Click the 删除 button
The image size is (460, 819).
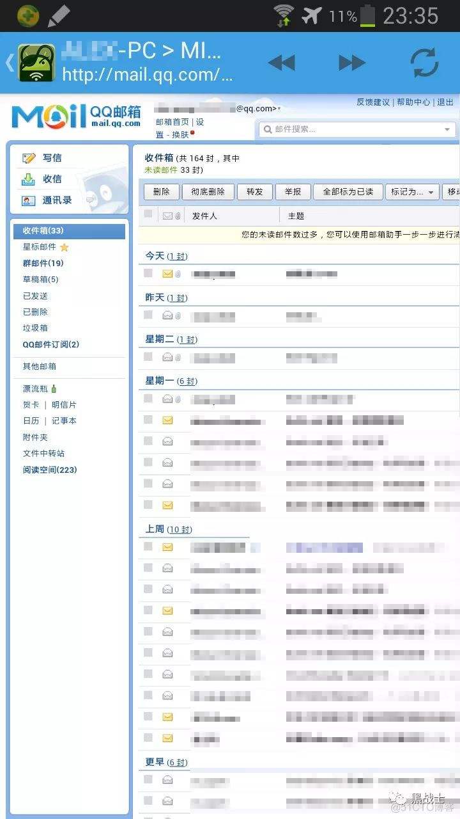pyautogui.click(x=162, y=192)
